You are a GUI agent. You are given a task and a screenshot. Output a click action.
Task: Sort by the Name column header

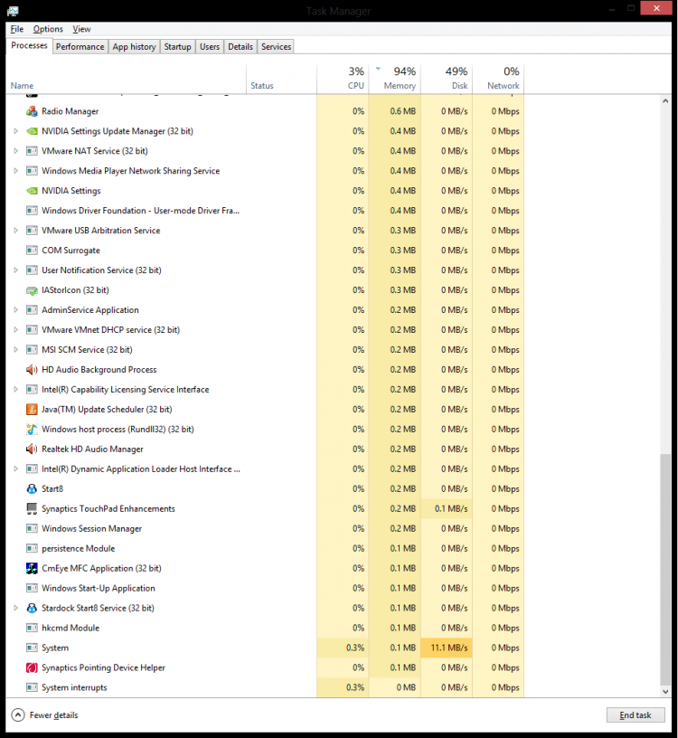126,79
